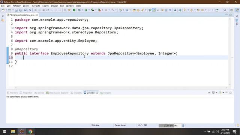Viewport: 240px width, 135px height.
Task: Click the Windows Start button
Action: pos(4,132)
